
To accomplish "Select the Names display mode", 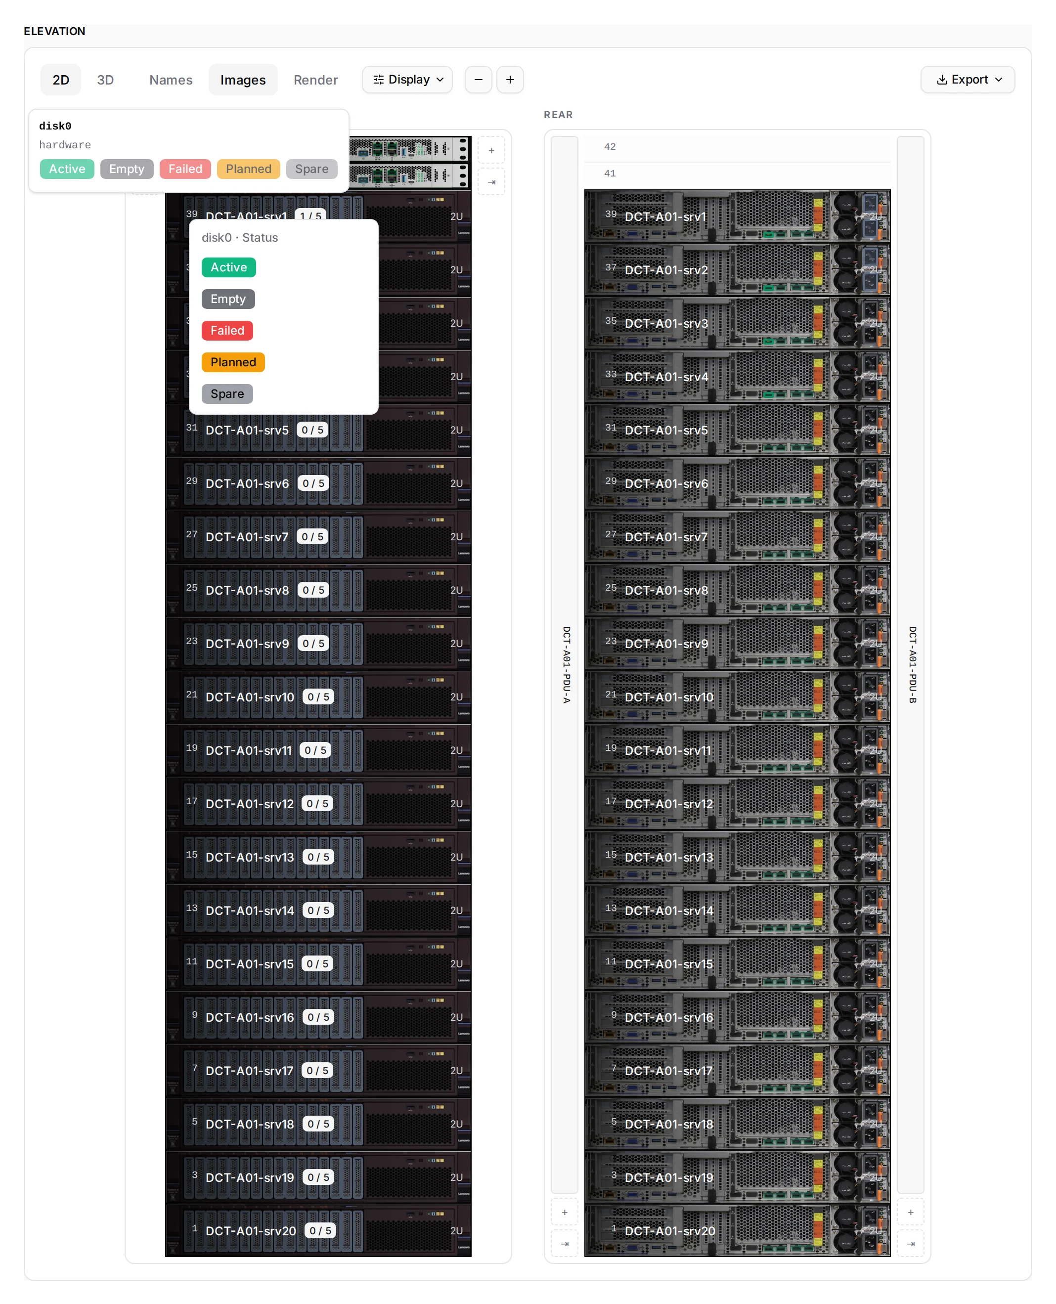I will click(x=171, y=80).
